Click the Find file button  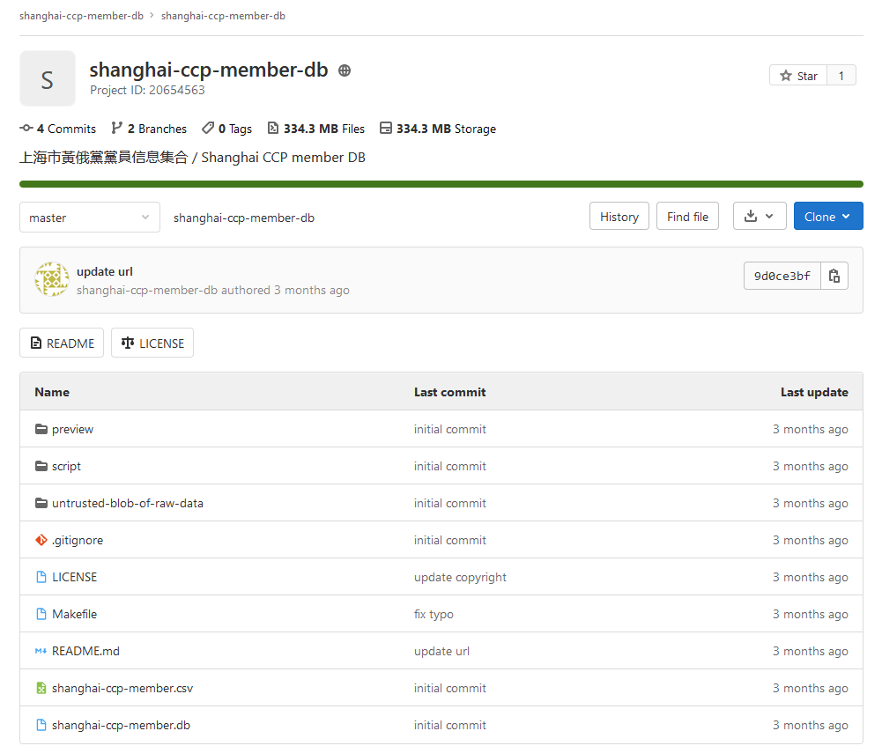click(687, 216)
